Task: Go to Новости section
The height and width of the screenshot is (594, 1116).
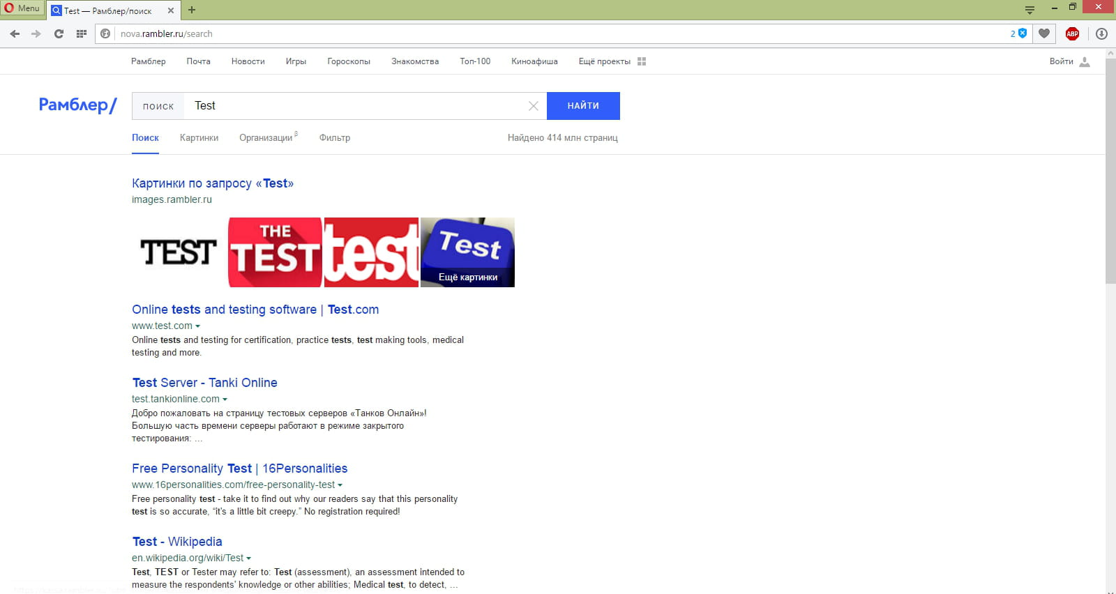Action: click(248, 61)
